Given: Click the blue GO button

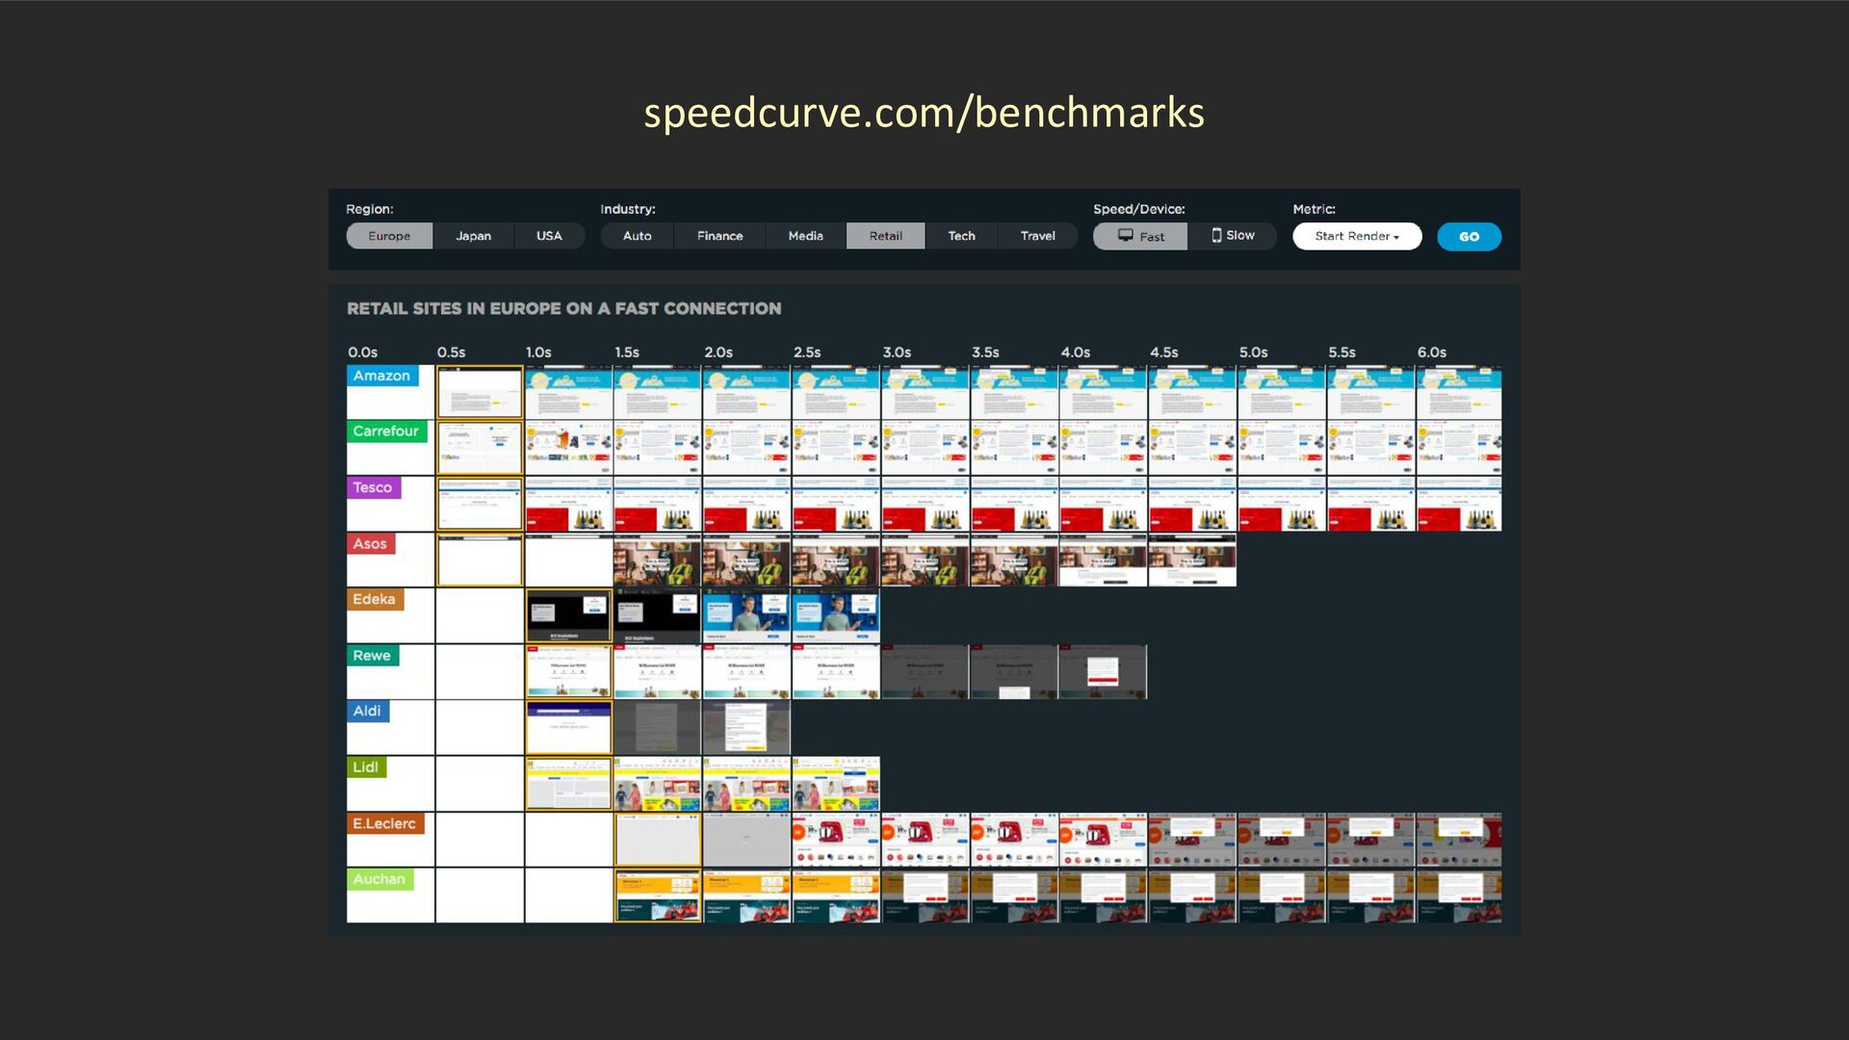Looking at the screenshot, I should pos(1469,237).
